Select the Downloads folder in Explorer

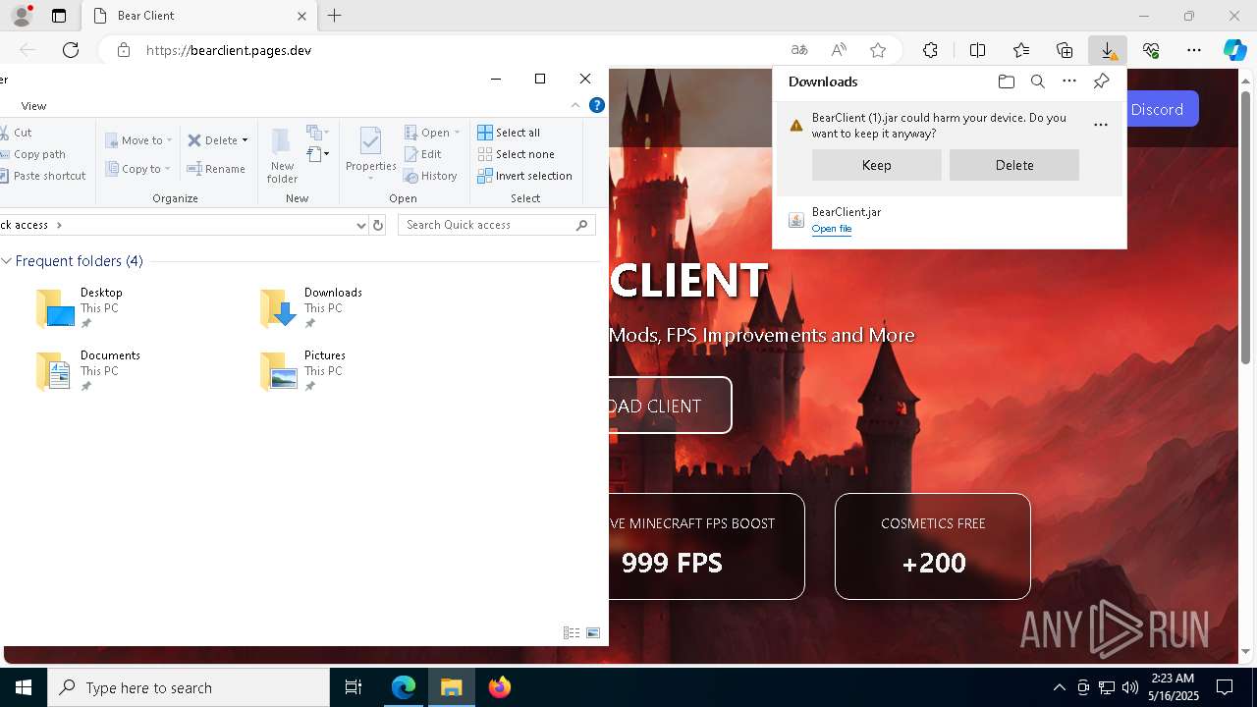pyautogui.click(x=311, y=307)
